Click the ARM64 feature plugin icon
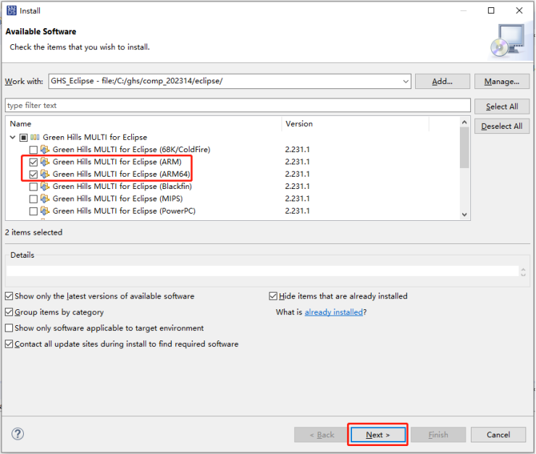The width and height of the screenshot is (536, 454). [x=45, y=174]
